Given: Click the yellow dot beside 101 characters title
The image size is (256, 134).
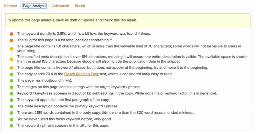Looking at the screenshot, I should coord(11,49).
